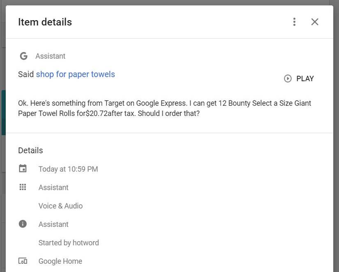Click the apps grid icon next to Assistant
Viewport: 339px width, 272px height.
pos(23,187)
